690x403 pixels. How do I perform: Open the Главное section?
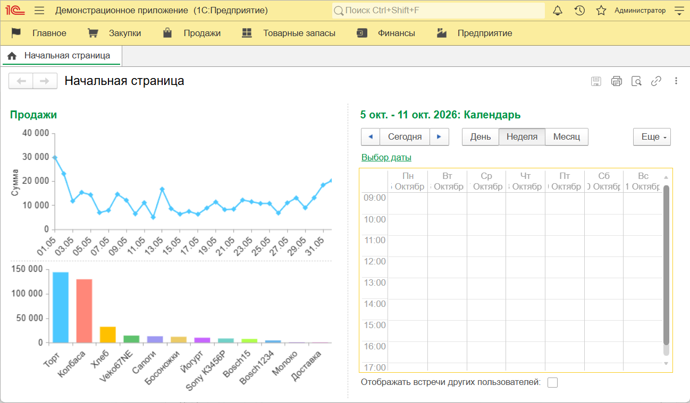click(39, 33)
